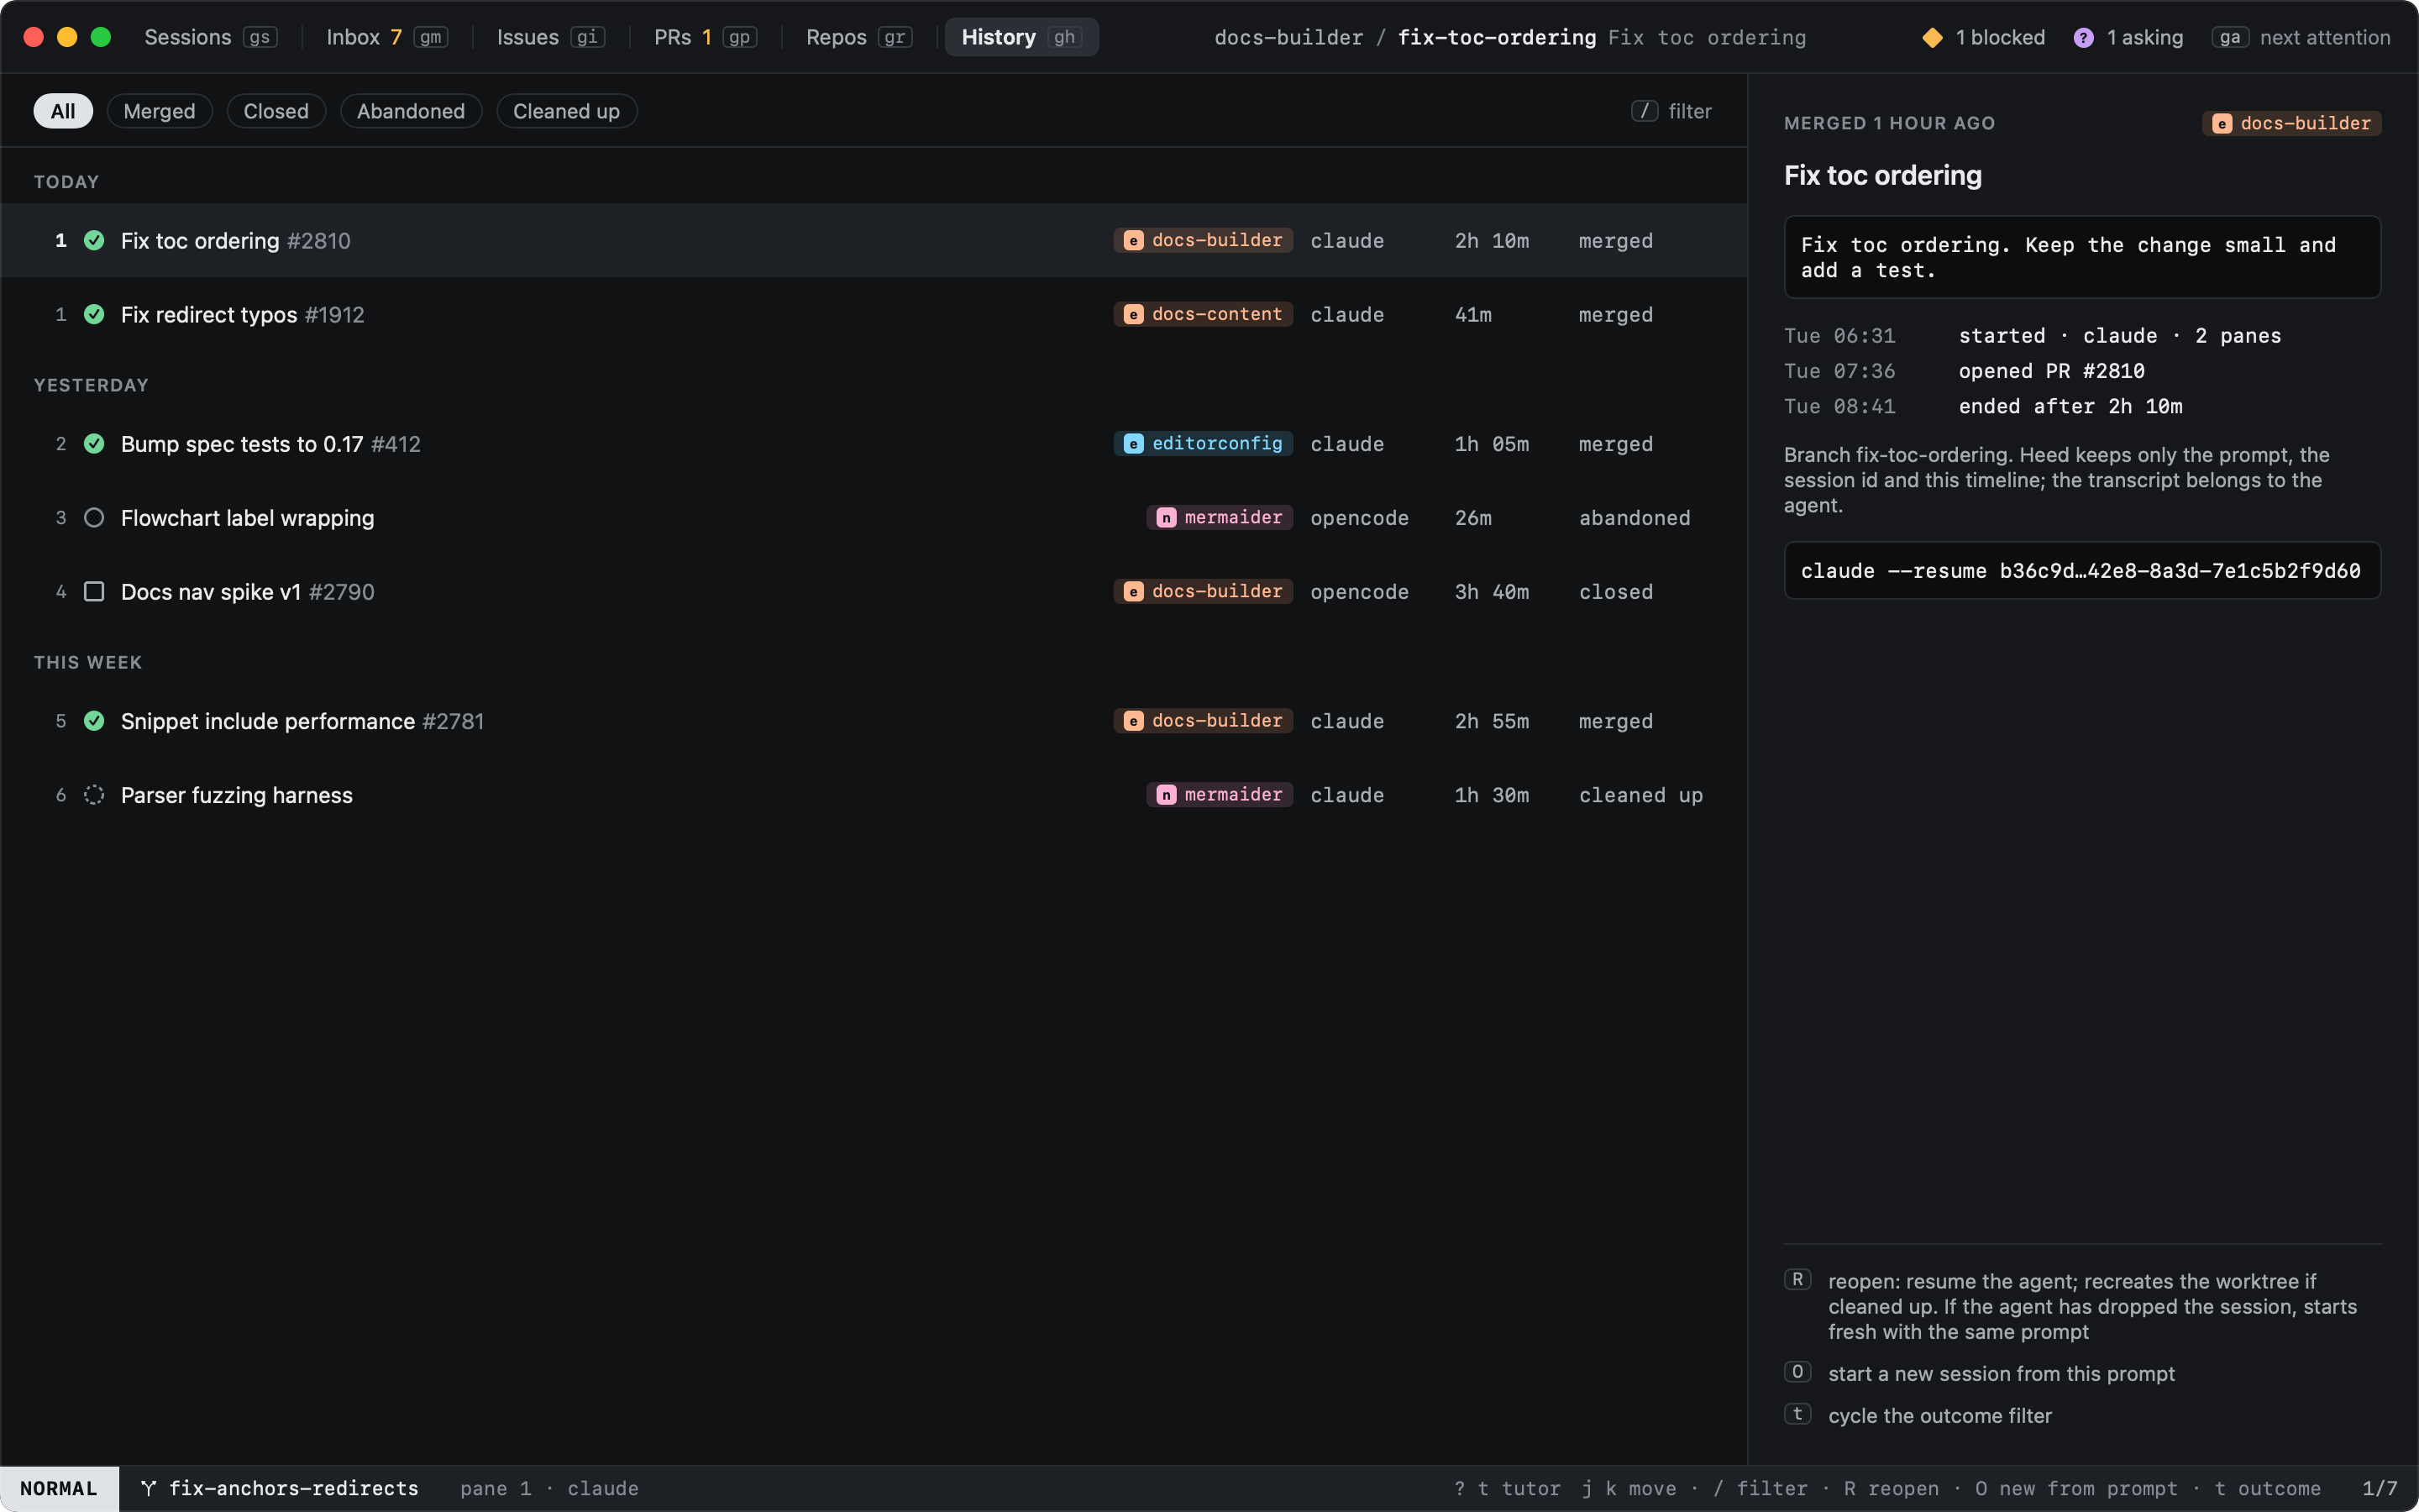Click the R reopen key icon in detail panel

click(x=1797, y=1279)
